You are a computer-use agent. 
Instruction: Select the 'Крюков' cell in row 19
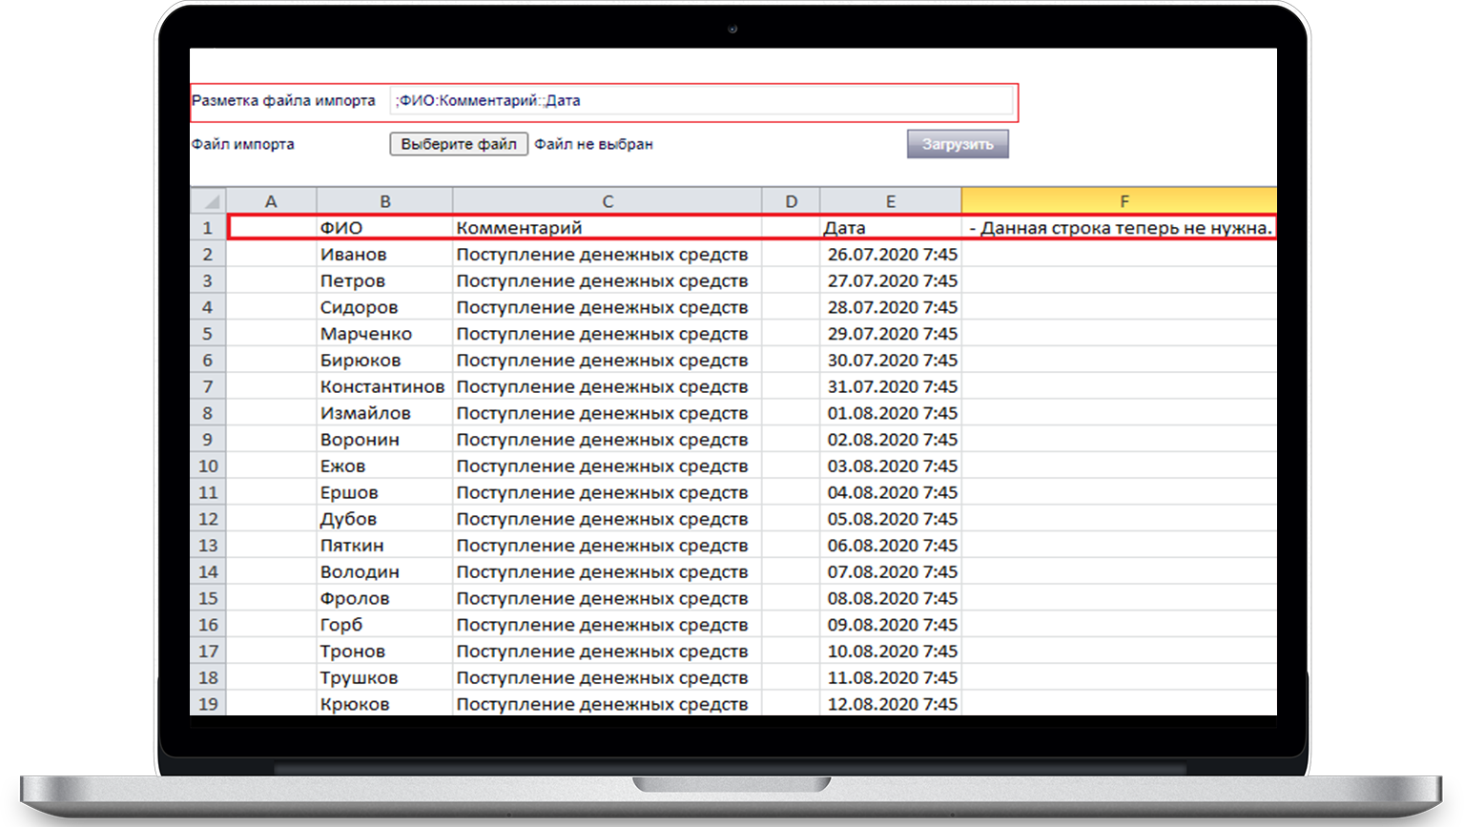coord(383,704)
